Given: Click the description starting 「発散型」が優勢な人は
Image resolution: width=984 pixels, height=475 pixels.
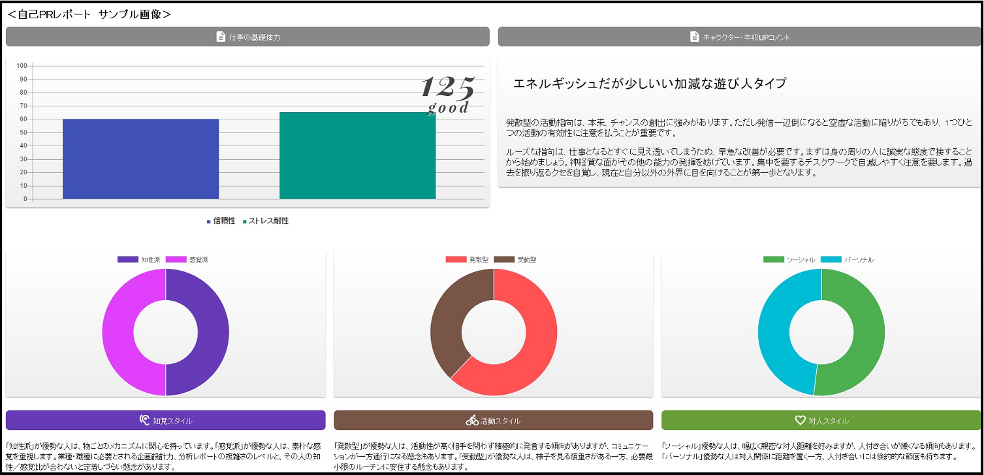Looking at the screenshot, I should tap(493, 457).
